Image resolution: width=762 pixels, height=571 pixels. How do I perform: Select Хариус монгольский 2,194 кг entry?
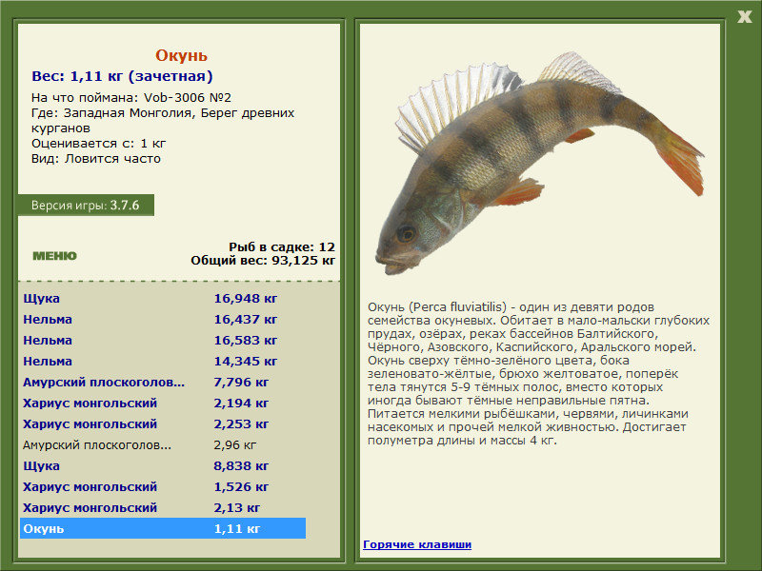[163, 403]
